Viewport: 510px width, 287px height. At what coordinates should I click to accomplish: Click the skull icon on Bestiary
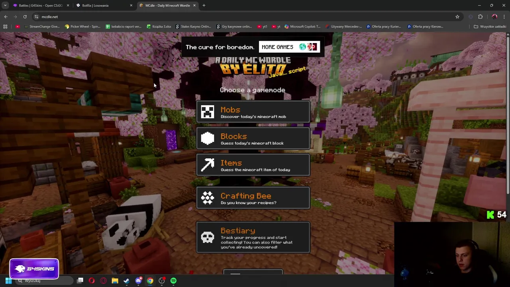[x=207, y=238]
